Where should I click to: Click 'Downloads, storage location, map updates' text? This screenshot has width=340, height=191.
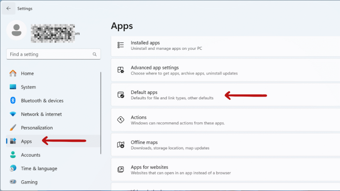tap(170, 148)
